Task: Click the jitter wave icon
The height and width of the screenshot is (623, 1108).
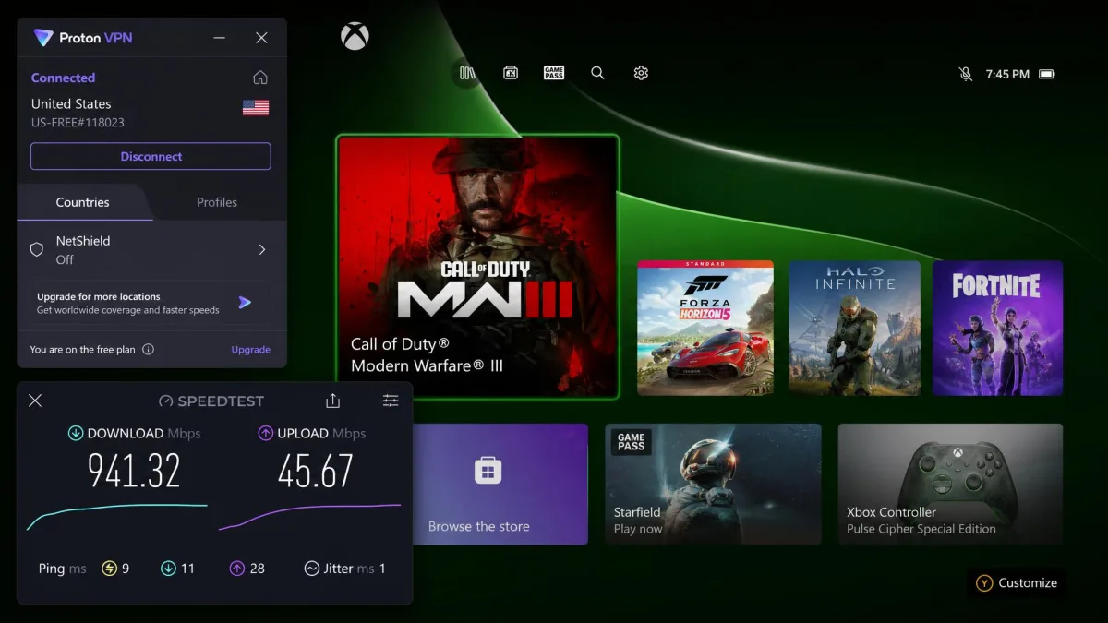Action: pos(312,569)
